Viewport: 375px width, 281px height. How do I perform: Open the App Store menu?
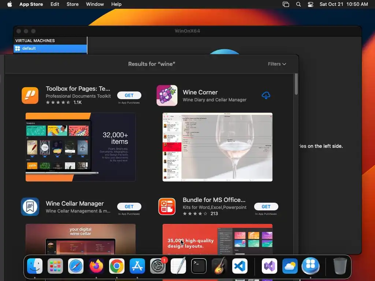pyautogui.click(x=31, y=4)
